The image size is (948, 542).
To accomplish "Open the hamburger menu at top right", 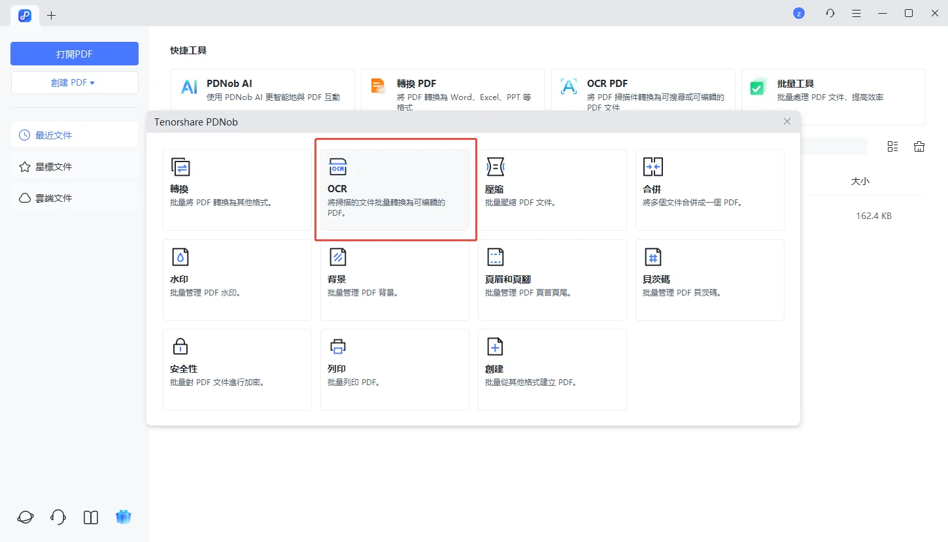I will pyautogui.click(x=856, y=13).
